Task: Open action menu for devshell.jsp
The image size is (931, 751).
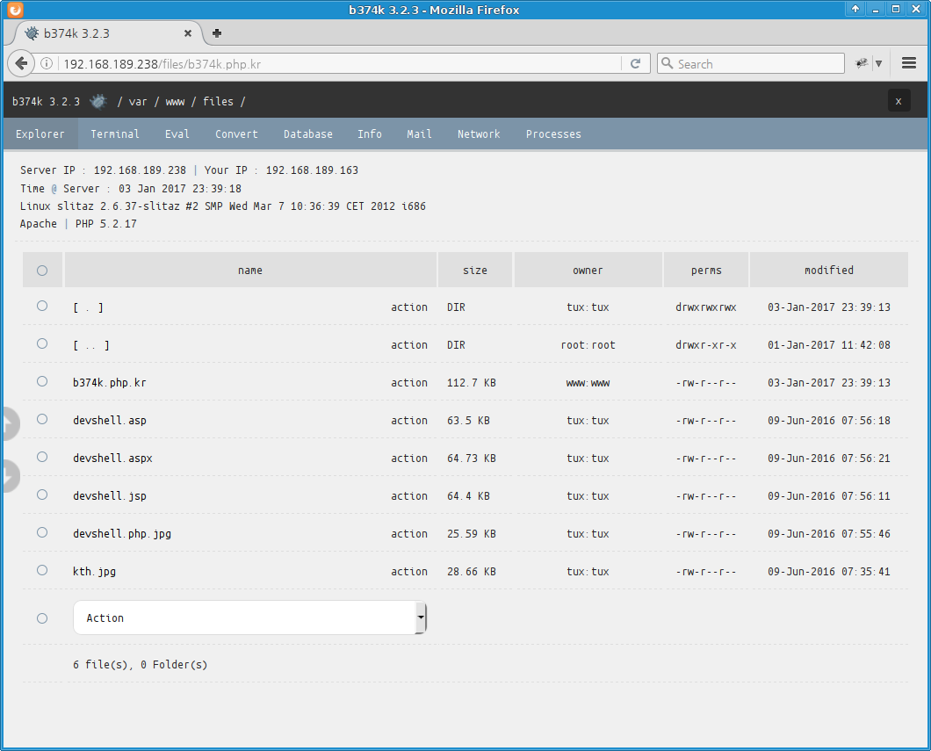Action: pyautogui.click(x=409, y=495)
